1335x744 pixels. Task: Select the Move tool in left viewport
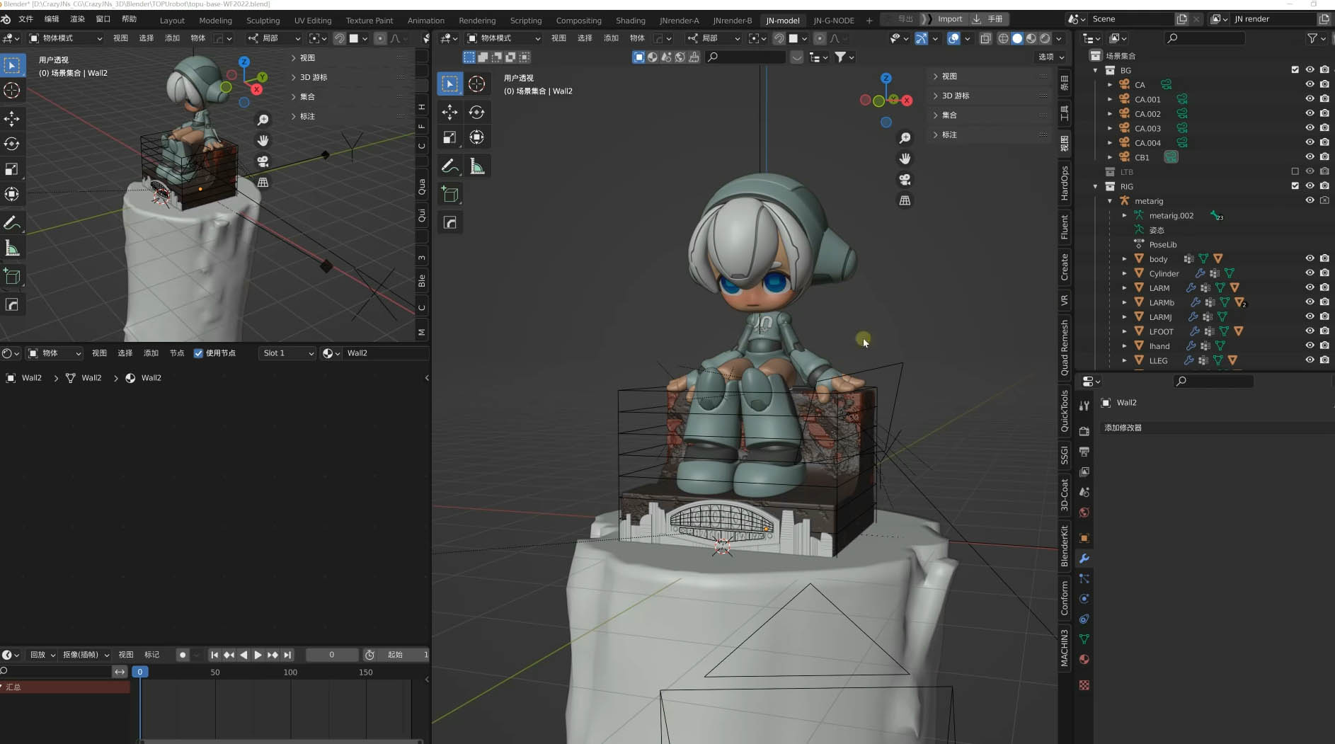[12, 118]
